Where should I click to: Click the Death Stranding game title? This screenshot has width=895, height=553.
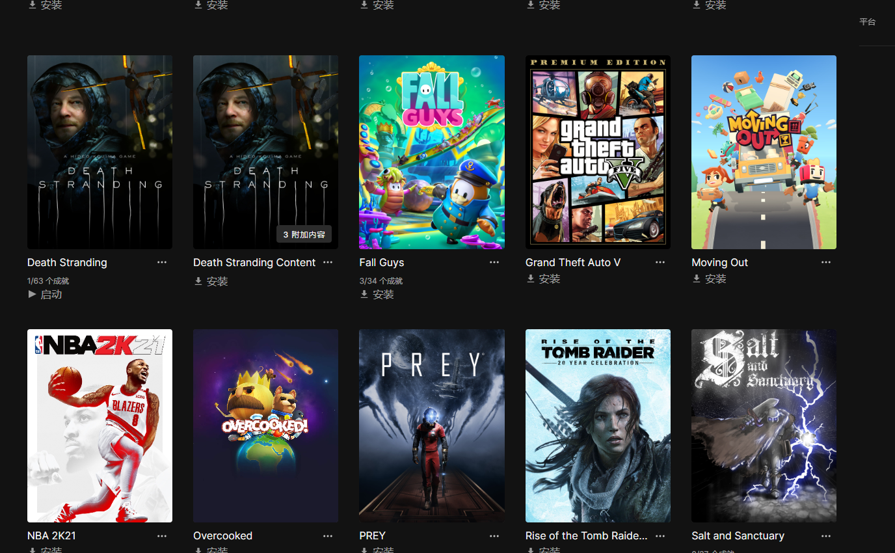tap(67, 262)
